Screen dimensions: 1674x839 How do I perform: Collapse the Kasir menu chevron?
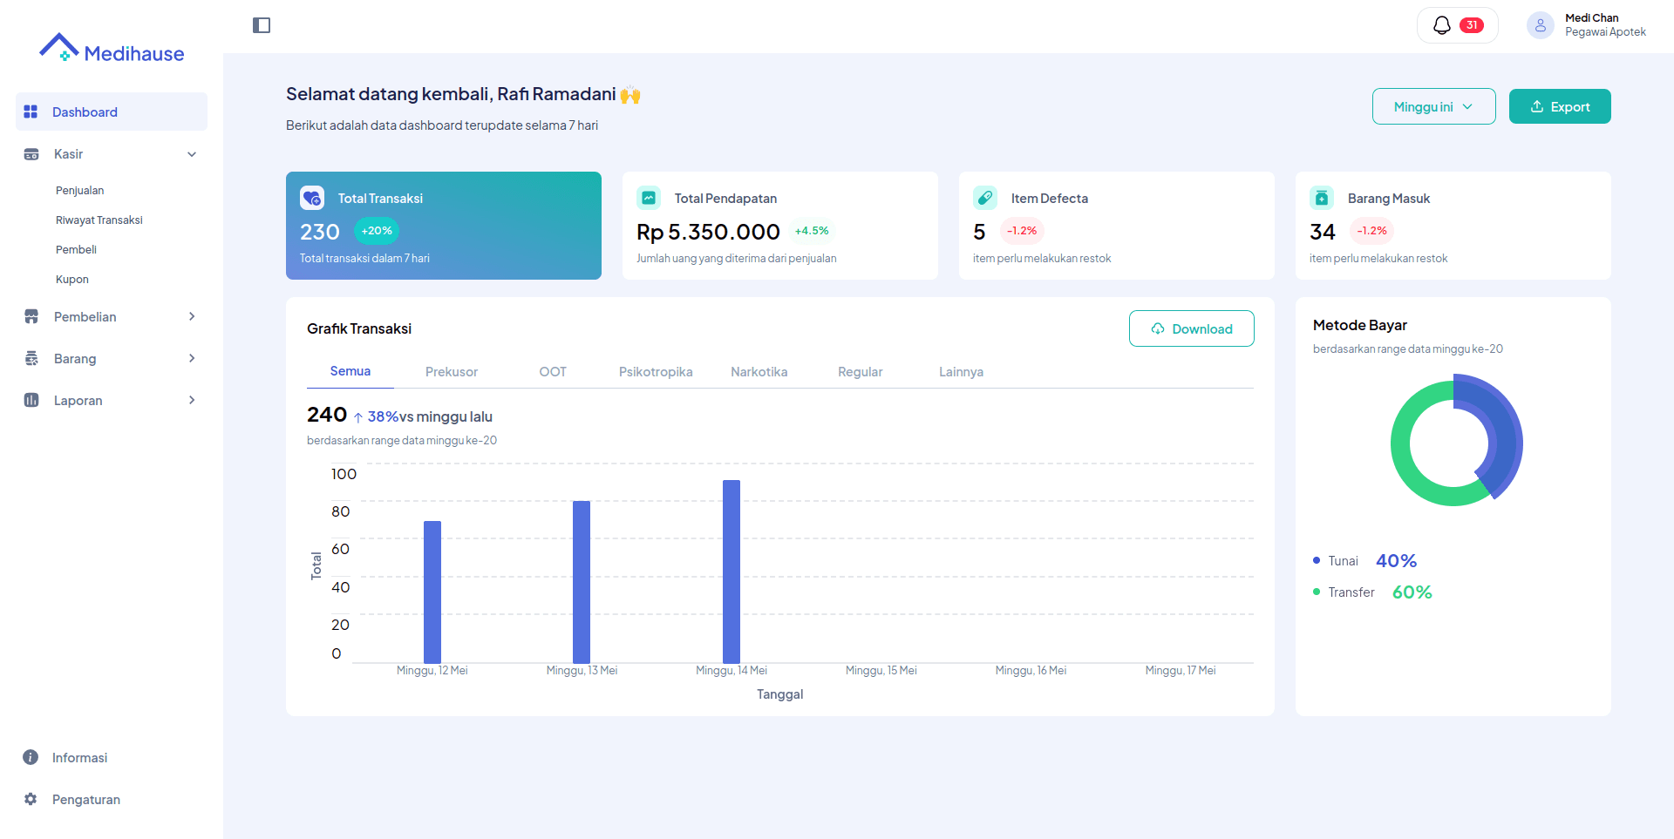192,154
